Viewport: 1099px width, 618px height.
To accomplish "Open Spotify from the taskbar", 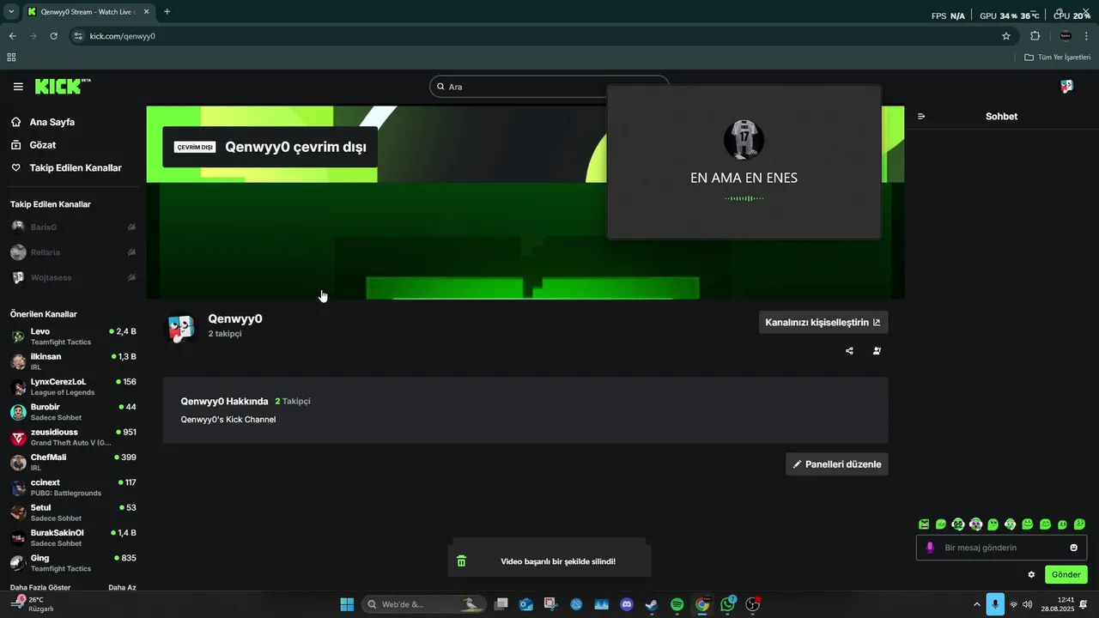I will pos(677,604).
